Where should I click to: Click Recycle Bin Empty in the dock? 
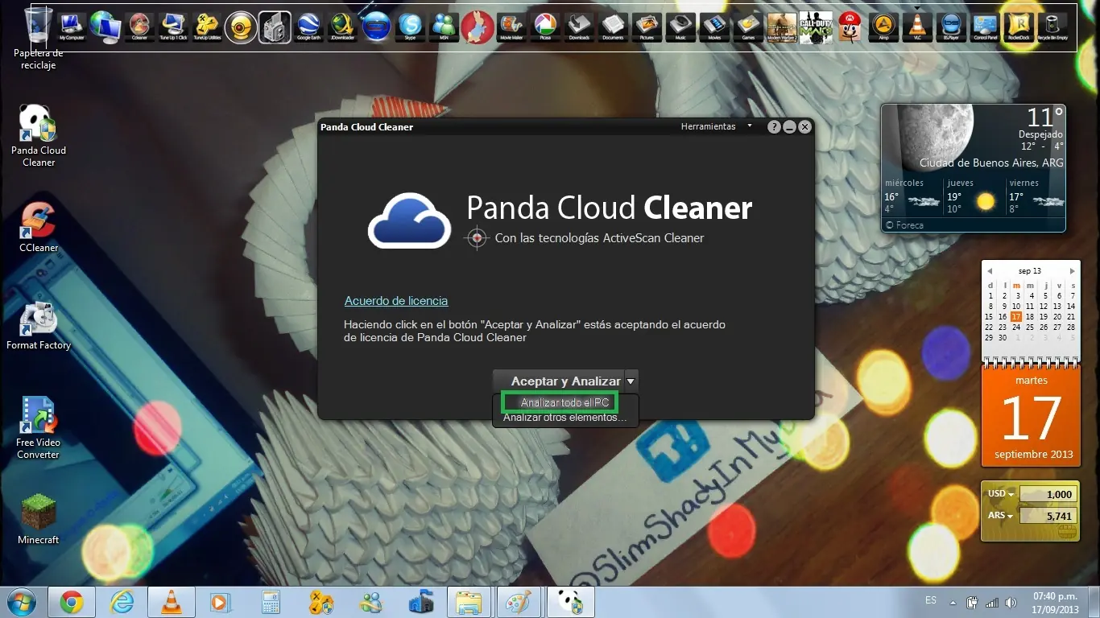pyautogui.click(x=1052, y=27)
